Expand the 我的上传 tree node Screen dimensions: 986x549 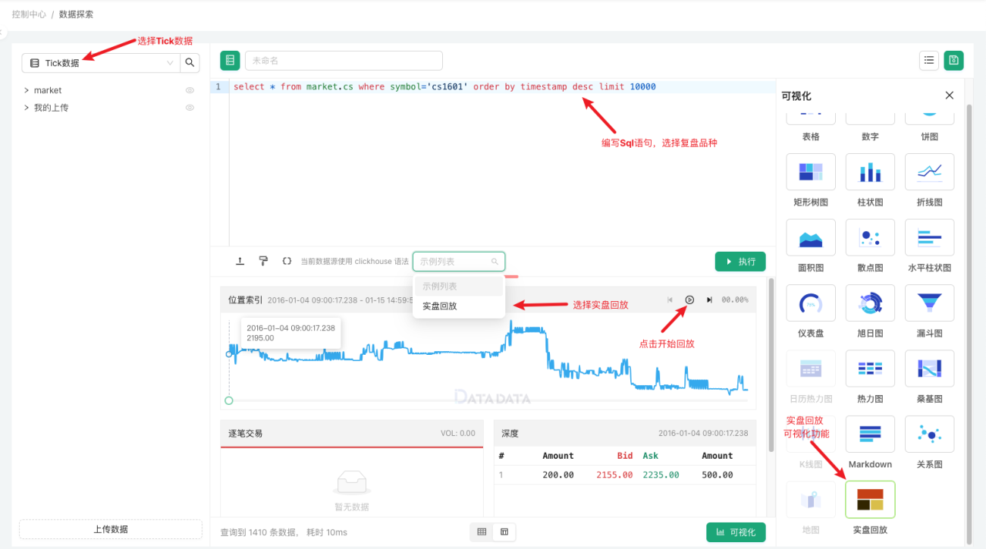(27, 108)
